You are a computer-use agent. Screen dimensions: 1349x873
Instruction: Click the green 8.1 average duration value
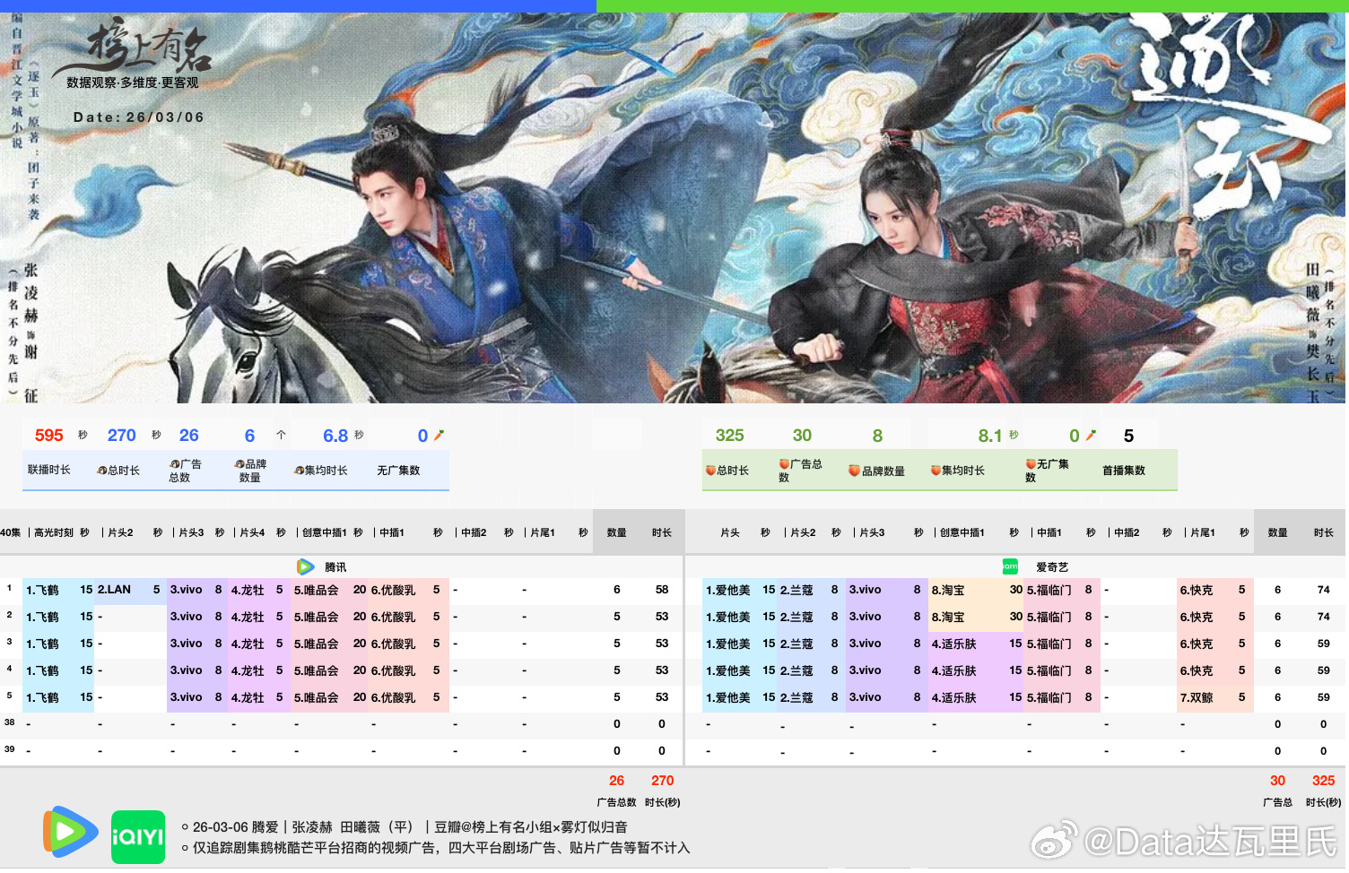tap(990, 436)
